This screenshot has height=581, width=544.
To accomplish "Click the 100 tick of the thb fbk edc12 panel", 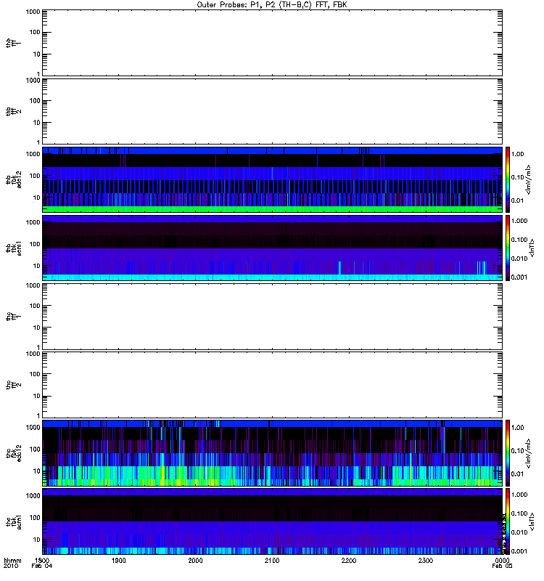I will [35, 176].
